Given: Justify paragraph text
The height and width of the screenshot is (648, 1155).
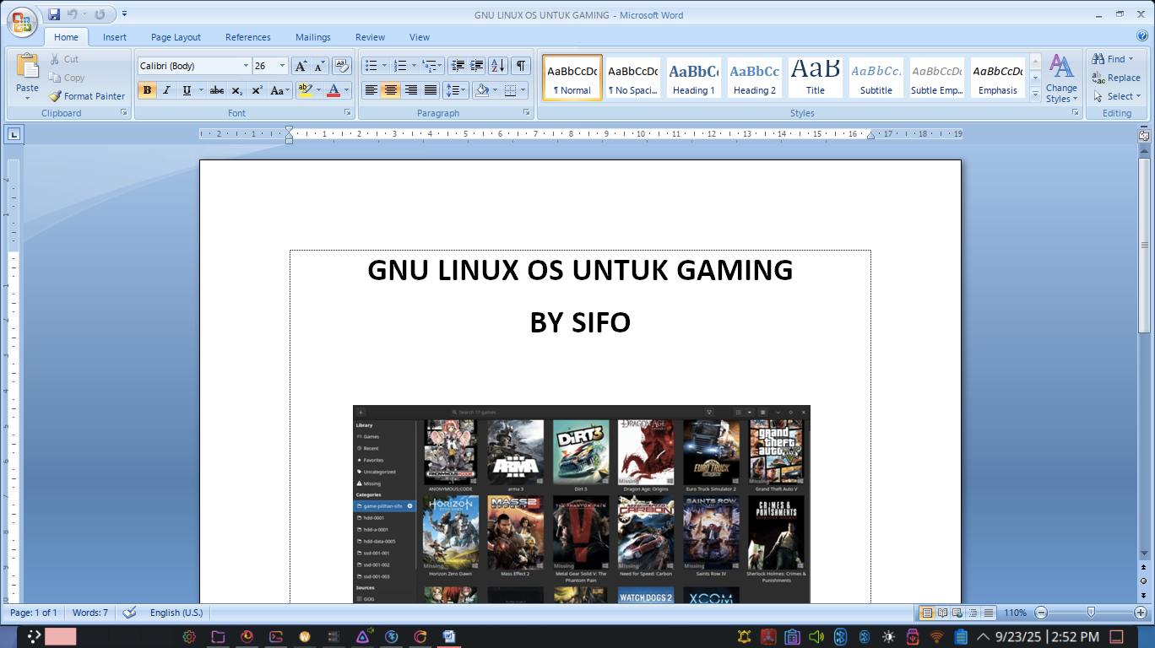Looking at the screenshot, I should pyautogui.click(x=431, y=90).
